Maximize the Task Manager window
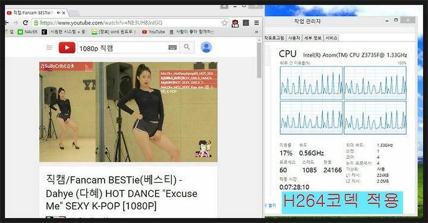 click(x=396, y=20)
